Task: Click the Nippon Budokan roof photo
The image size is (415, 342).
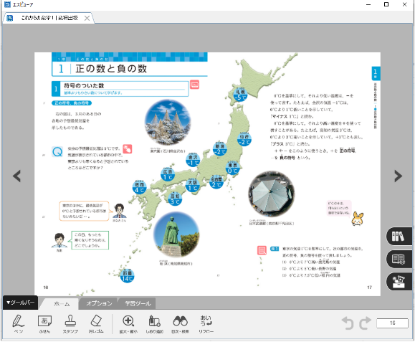Action: tap(271, 194)
